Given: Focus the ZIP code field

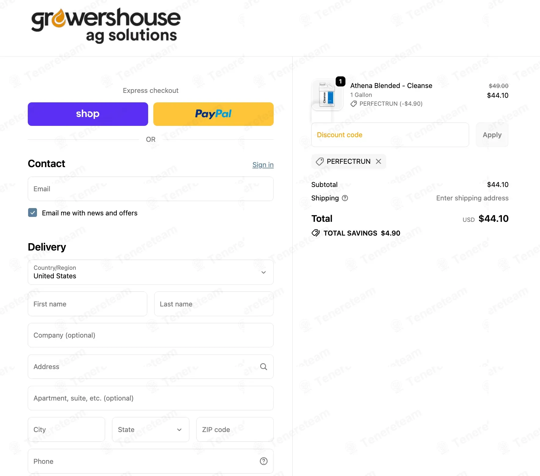Looking at the screenshot, I should [235, 430].
